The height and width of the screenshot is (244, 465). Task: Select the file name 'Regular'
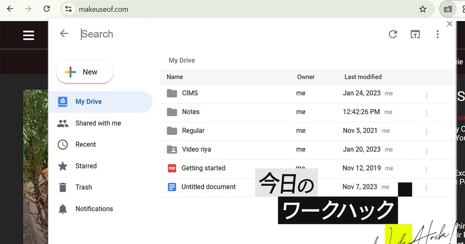[x=193, y=131]
